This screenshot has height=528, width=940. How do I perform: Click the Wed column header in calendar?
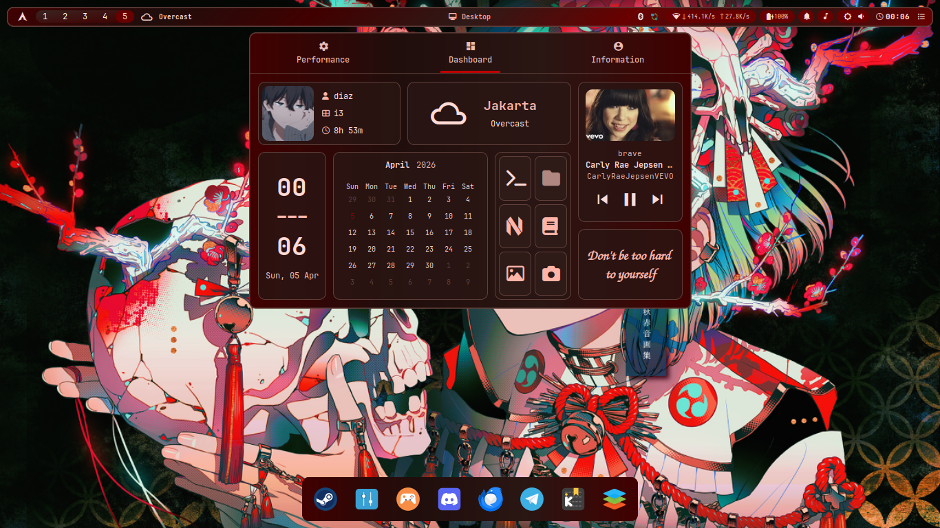(410, 186)
